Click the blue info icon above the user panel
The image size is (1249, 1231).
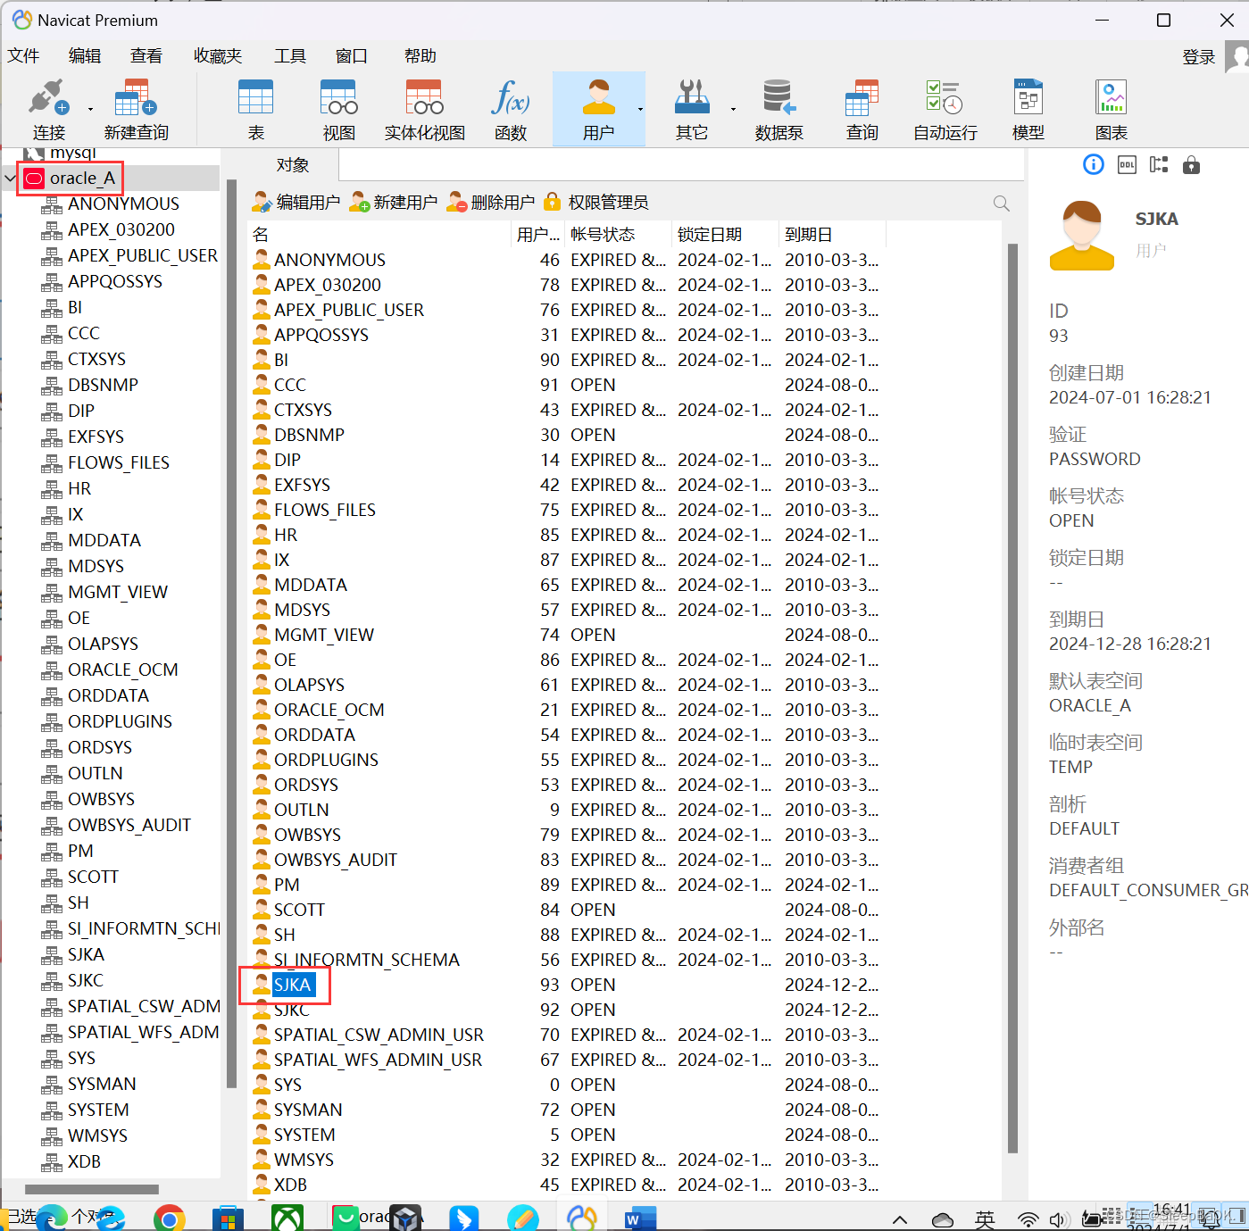pyautogui.click(x=1093, y=164)
